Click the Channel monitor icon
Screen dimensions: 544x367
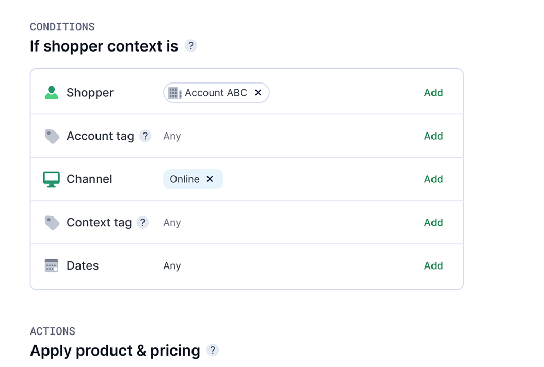tap(52, 179)
